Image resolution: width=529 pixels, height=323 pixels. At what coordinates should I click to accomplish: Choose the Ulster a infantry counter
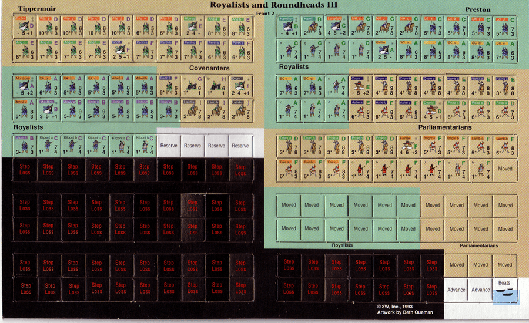tap(72, 110)
